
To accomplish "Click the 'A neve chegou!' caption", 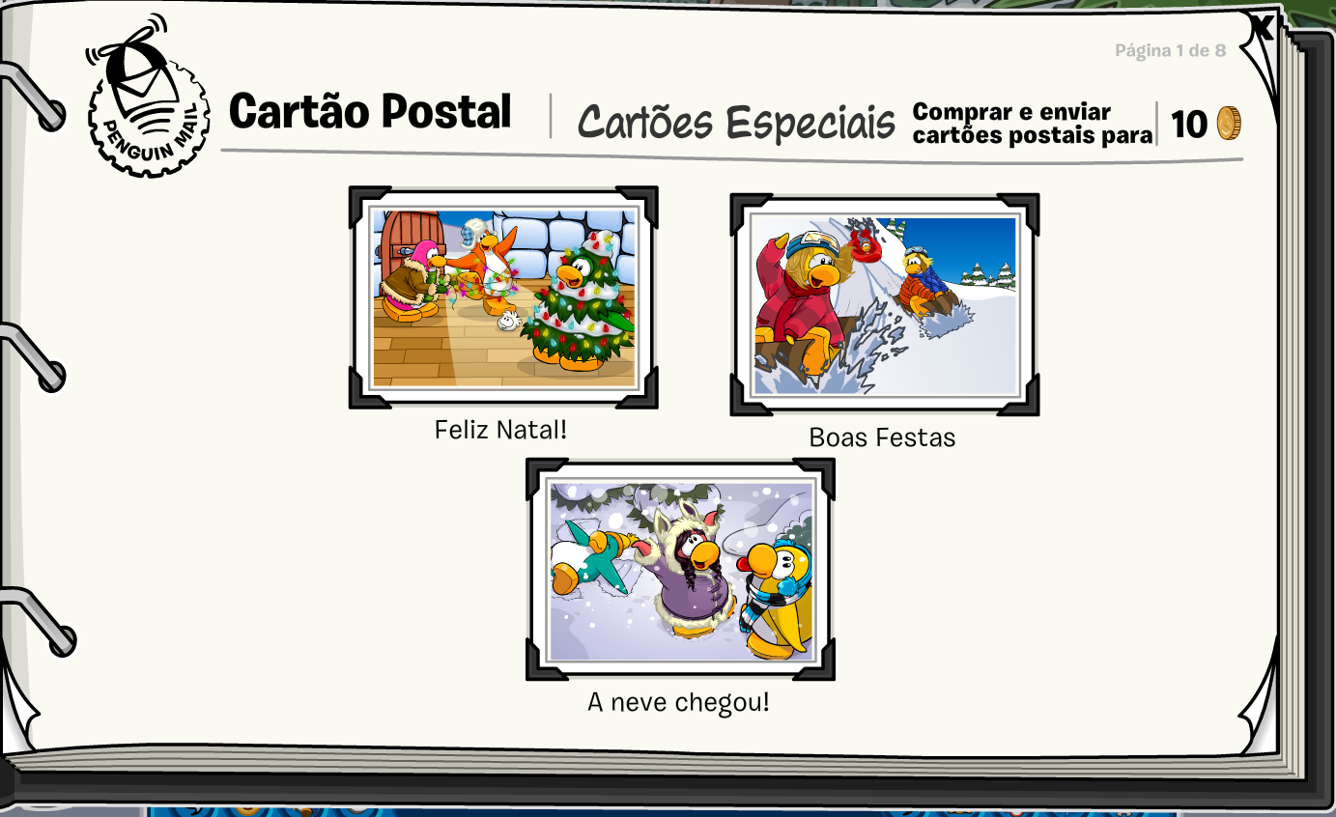I will [678, 702].
